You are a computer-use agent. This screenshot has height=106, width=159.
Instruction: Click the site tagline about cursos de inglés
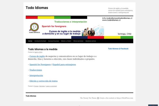120,10
